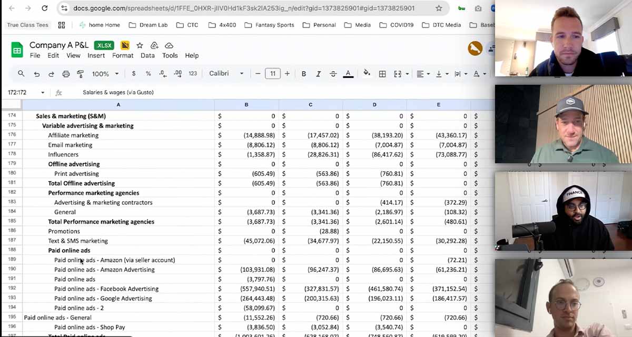Viewport: 632px width, 337px height.
Task: Increase font size with plus button
Action: click(287, 74)
